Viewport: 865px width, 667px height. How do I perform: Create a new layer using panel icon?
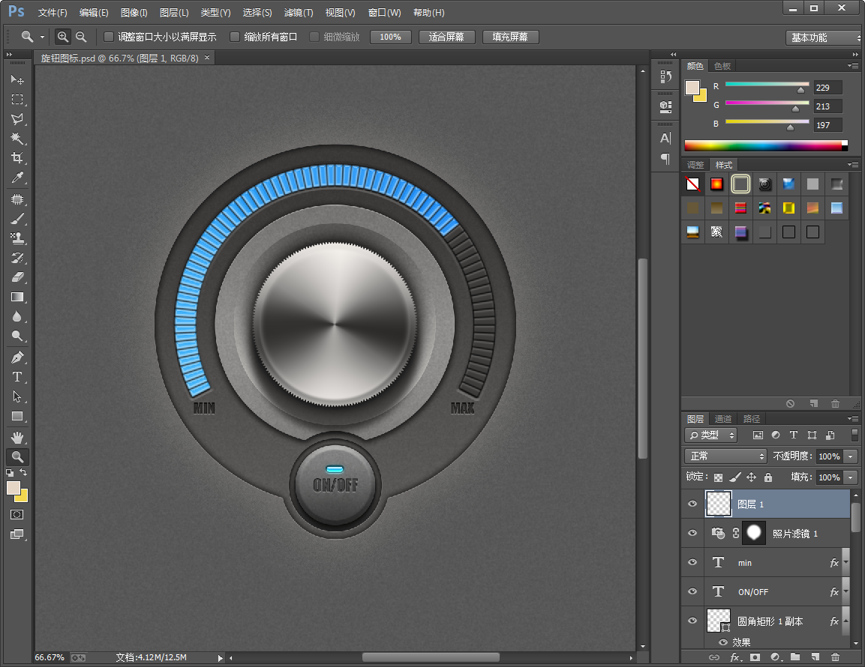pos(815,657)
